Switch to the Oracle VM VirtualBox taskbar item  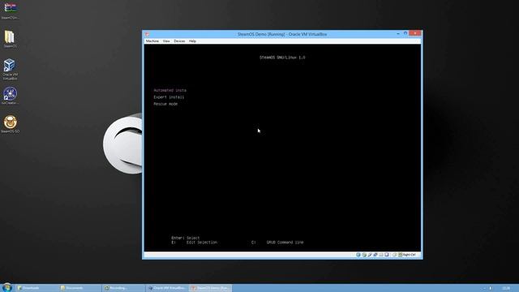click(x=167, y=288)
